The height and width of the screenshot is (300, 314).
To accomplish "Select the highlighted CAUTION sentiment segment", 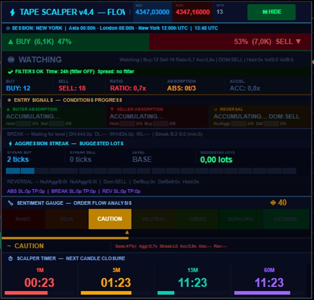I will [110, 219].
